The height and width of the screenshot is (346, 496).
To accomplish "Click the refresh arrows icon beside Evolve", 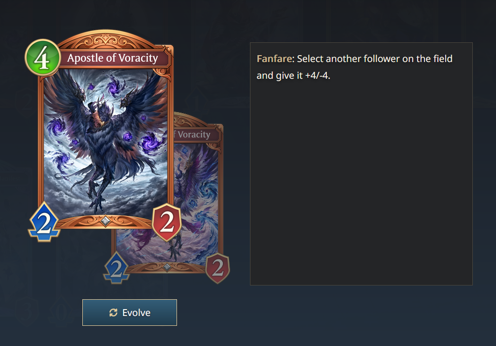I will 113,313.
